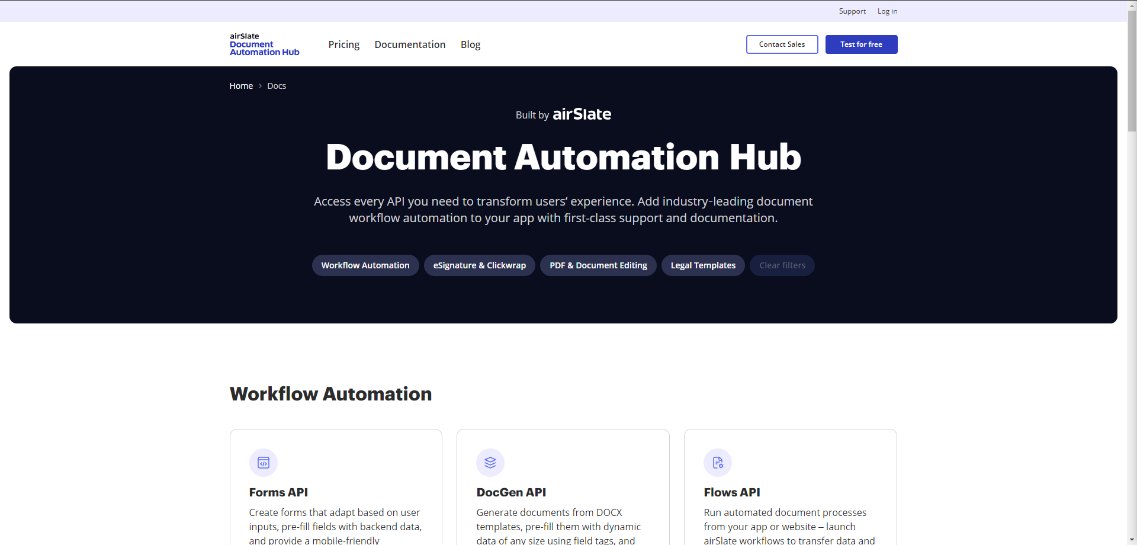Click the Log in link
1137x545 pixels.
(x=887, y=11)
